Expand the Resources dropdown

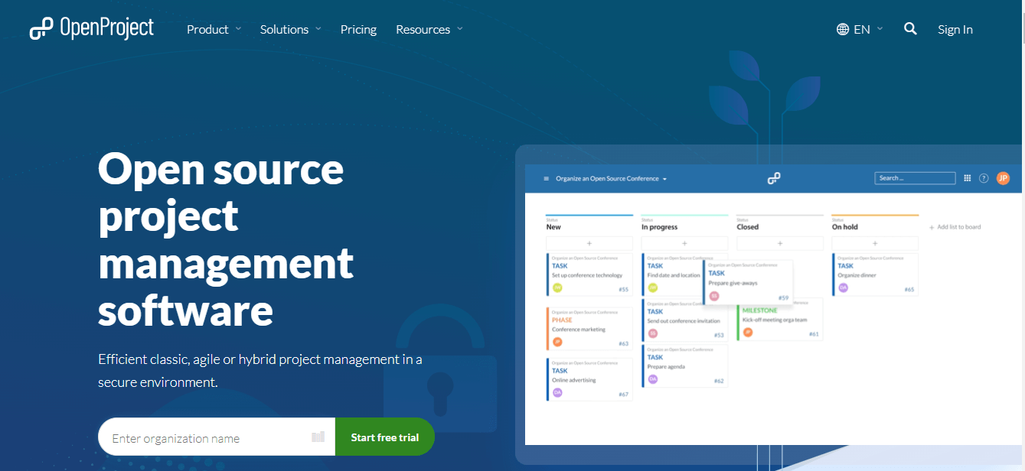click(x=429, y=29)
